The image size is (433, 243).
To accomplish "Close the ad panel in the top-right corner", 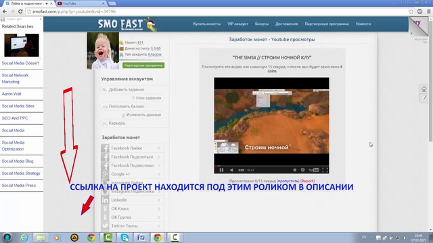I will click(411, 33).
